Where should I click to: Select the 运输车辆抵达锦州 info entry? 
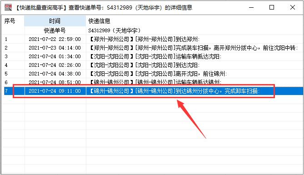coord(156,82)
